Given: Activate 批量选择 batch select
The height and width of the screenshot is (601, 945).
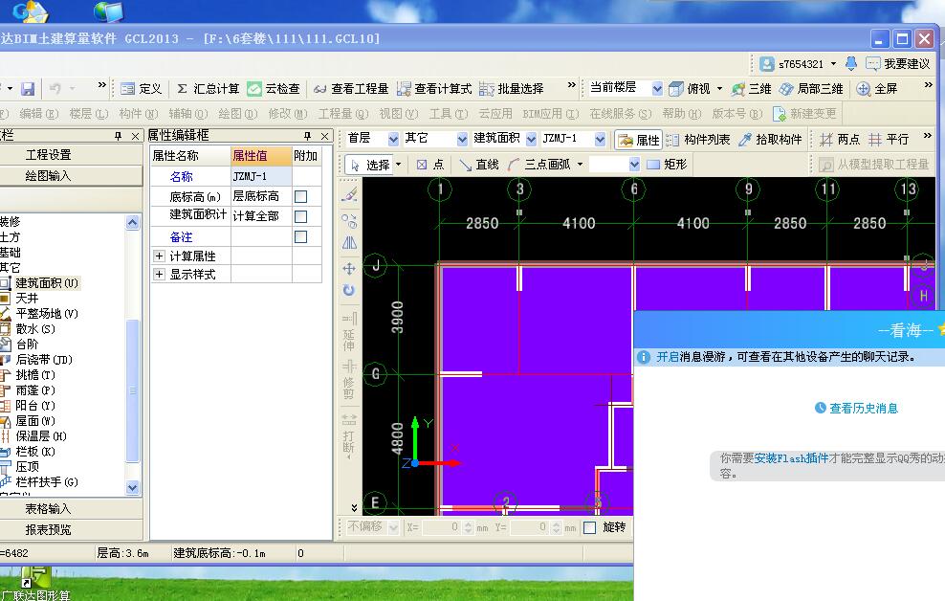Looking at the screenshot, I should (x=511, y=89).
